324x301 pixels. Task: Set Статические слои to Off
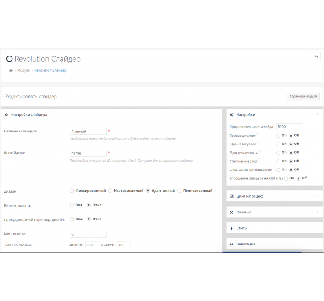[291, 161]
